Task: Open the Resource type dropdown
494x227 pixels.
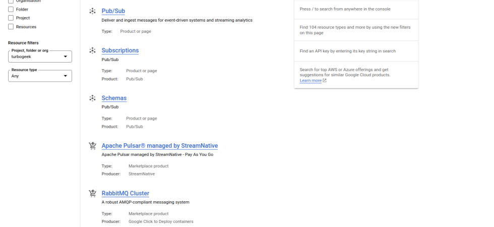Action: (40, 76)
